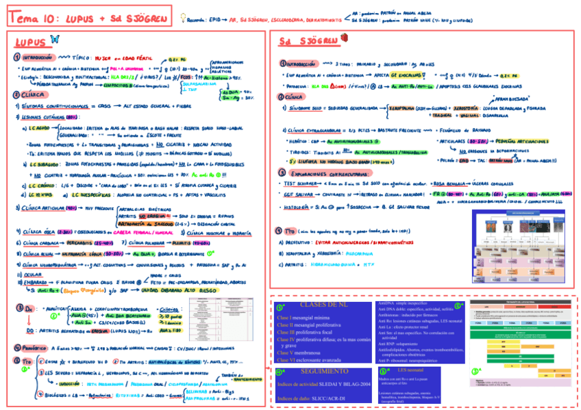Screen dimensions: 581x410
Task: Click the highlighted 'LC SUBAGUDO' label
Action: pos(44,164)
